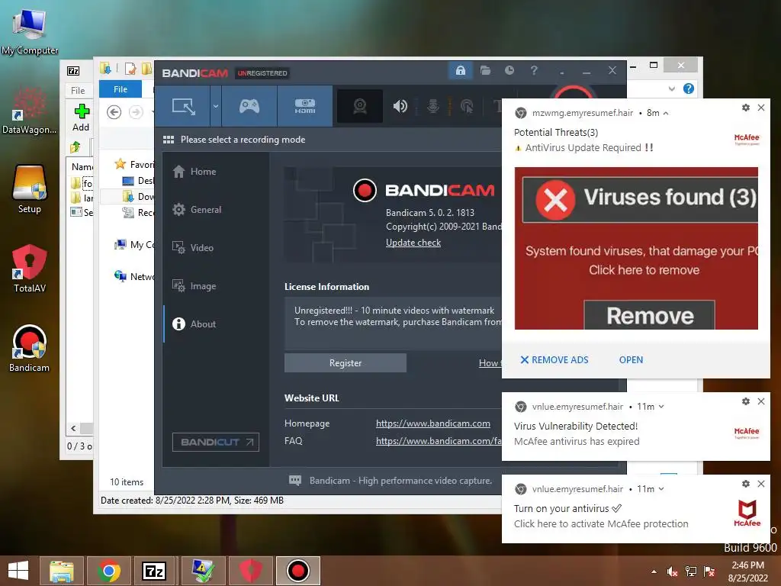Open Bandicam desktop shortcut
The image size is (781, 586).
point(30,349)
